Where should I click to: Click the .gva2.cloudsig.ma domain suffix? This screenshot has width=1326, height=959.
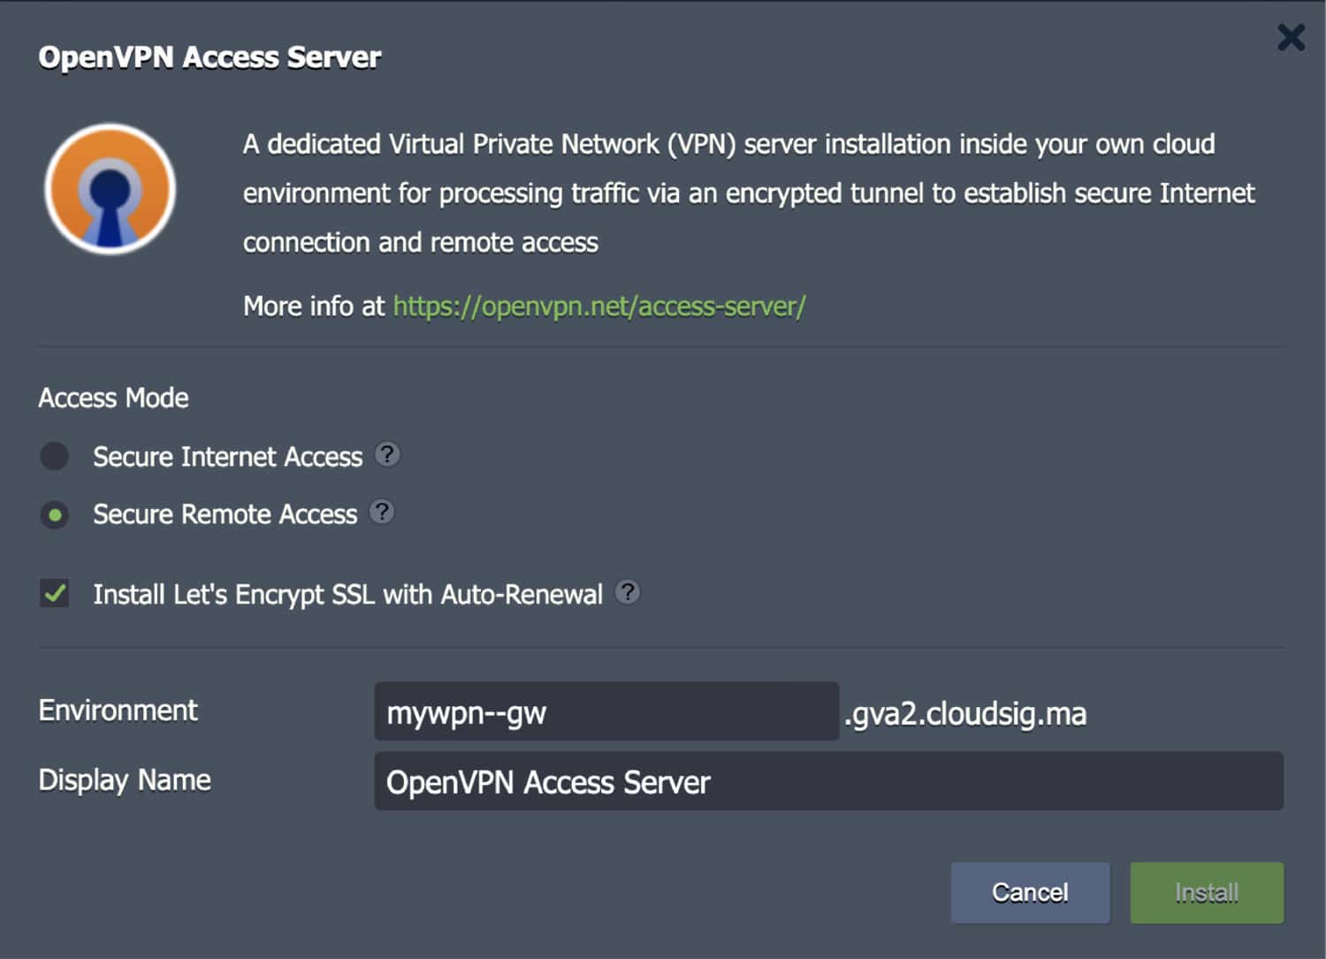pos(964,714)
